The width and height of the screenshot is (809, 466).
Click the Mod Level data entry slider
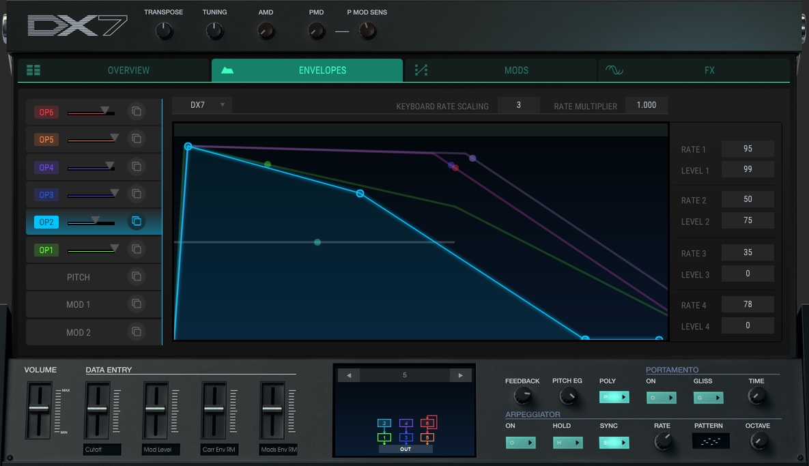(155, 409)
